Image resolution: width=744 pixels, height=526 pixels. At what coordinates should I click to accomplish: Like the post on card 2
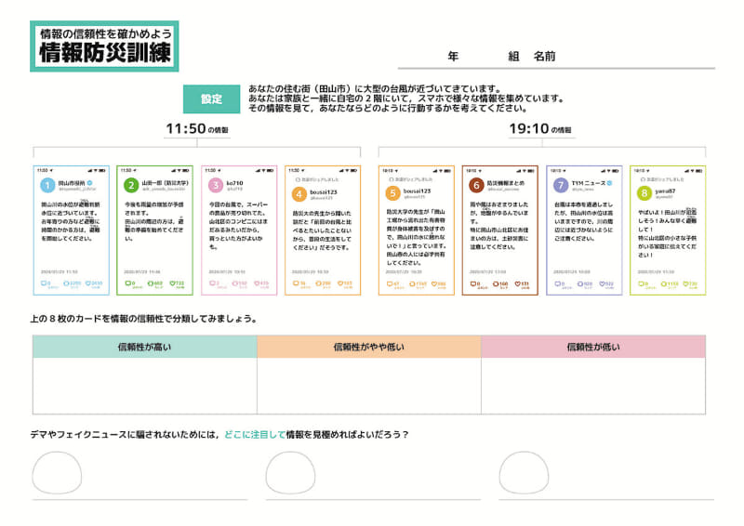click(x=173, y=283)
